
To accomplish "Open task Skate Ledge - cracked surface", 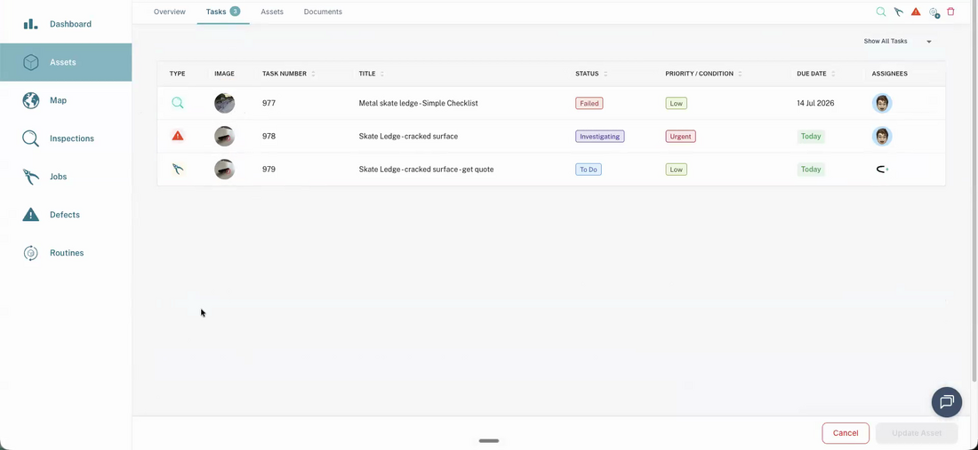I will coord(408,137).
